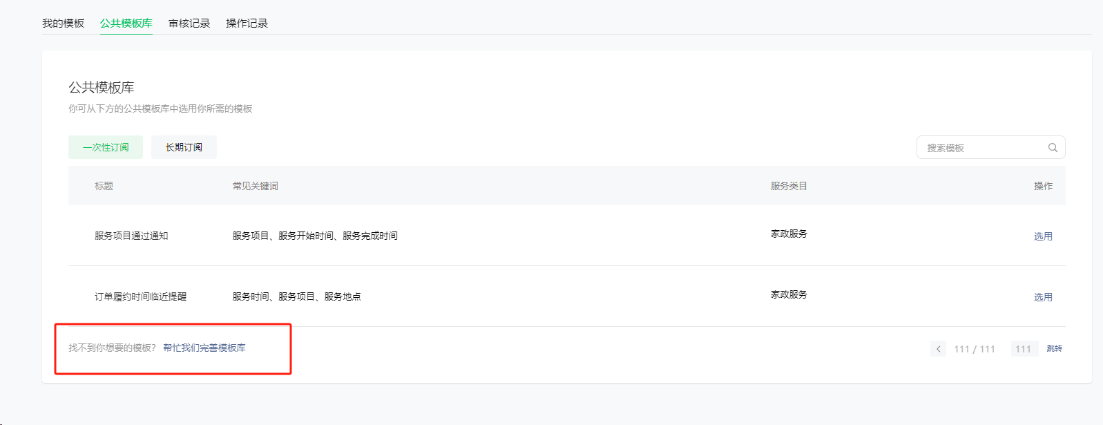Click the 常见关键词 column header
The image size is (1103, 425).
click(256, 186)
